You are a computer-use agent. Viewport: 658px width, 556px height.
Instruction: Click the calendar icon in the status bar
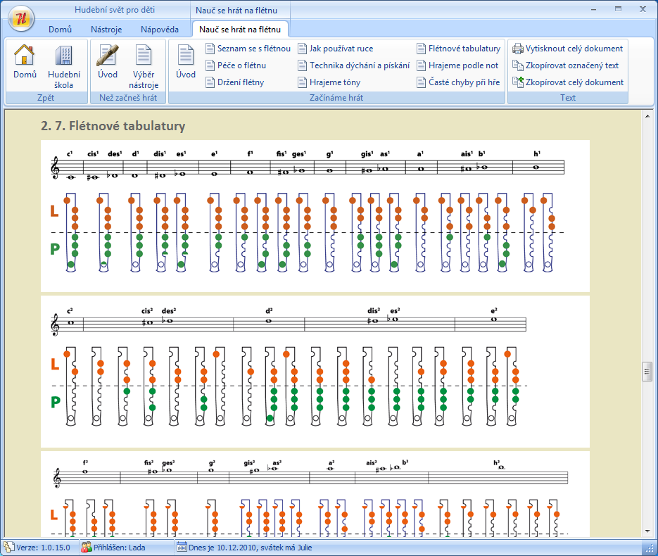(182, 547)
